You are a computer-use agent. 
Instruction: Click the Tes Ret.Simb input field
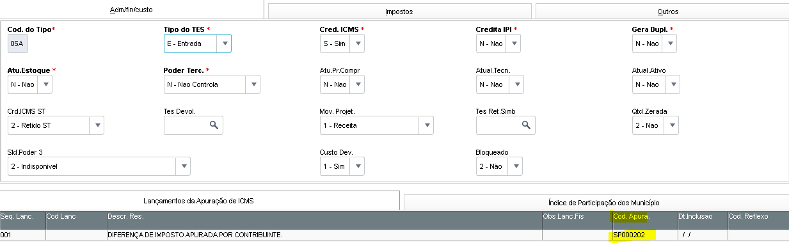[506, 125]
